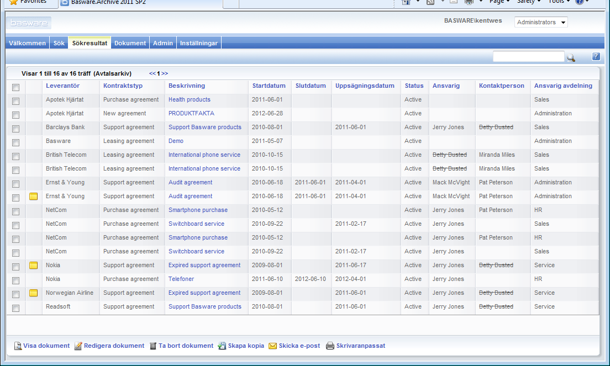Image resolution: width=610 pixels, height=366 pixels.
Task: Click the Visar 1 till 16 av 16 träff text
Action: tap(56, 73)
